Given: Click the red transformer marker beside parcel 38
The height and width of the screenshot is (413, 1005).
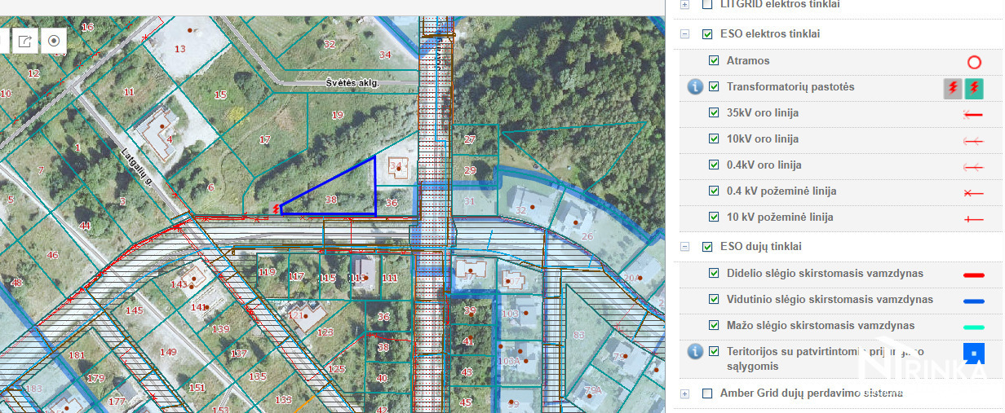Looking at the screenshot, I should coord(277,209).
